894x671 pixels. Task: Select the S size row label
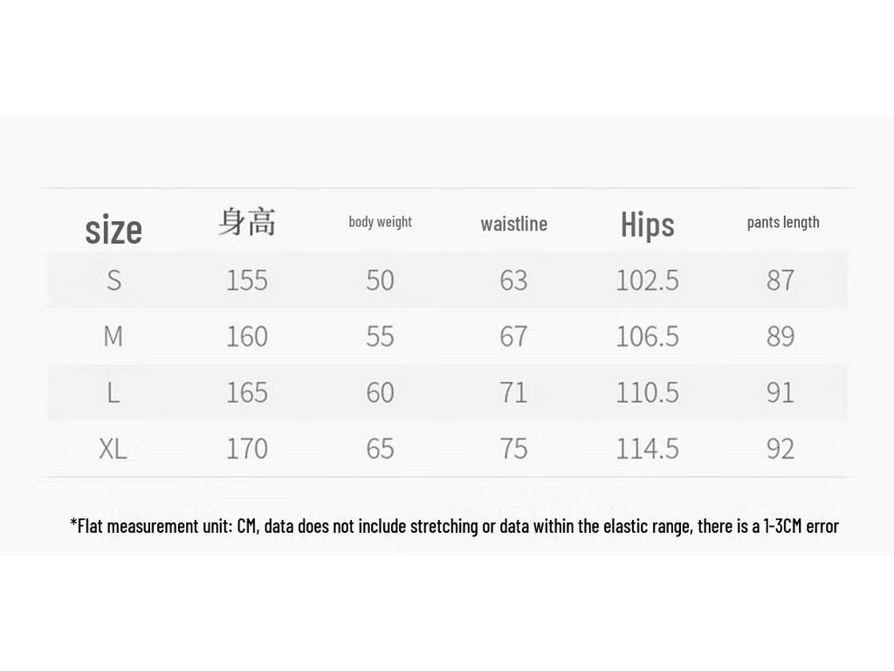point(114,280)
